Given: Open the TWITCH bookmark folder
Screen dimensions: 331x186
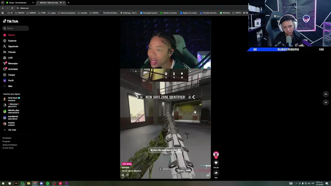Looking at the screenshot, I should click(x=237, y=13).
